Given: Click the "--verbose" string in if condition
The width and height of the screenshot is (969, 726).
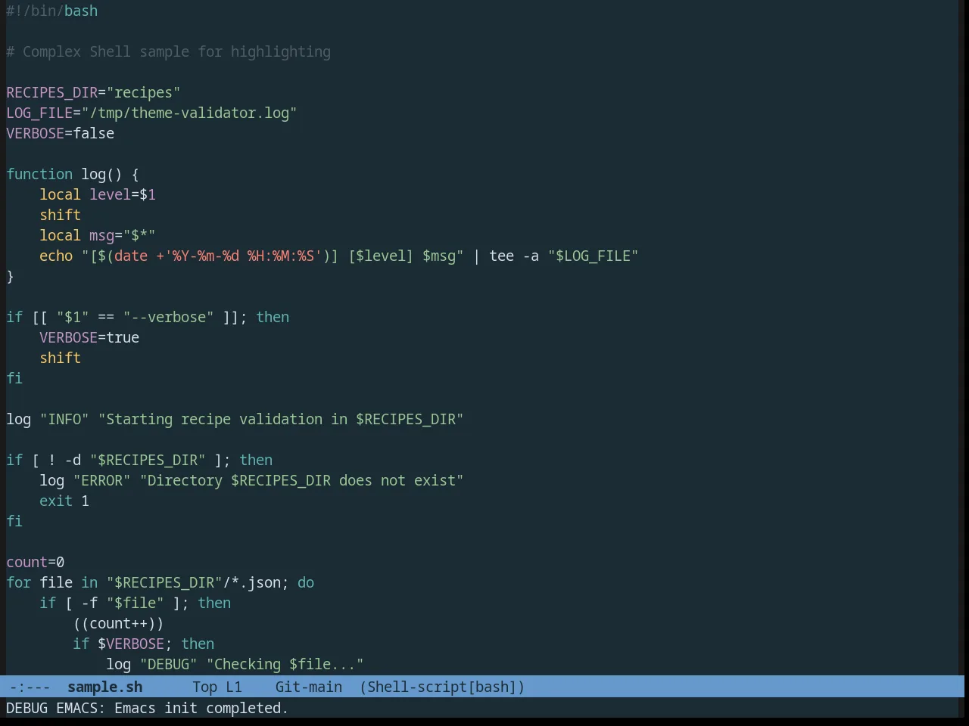Looking at the screenshot, I should 169,317.
